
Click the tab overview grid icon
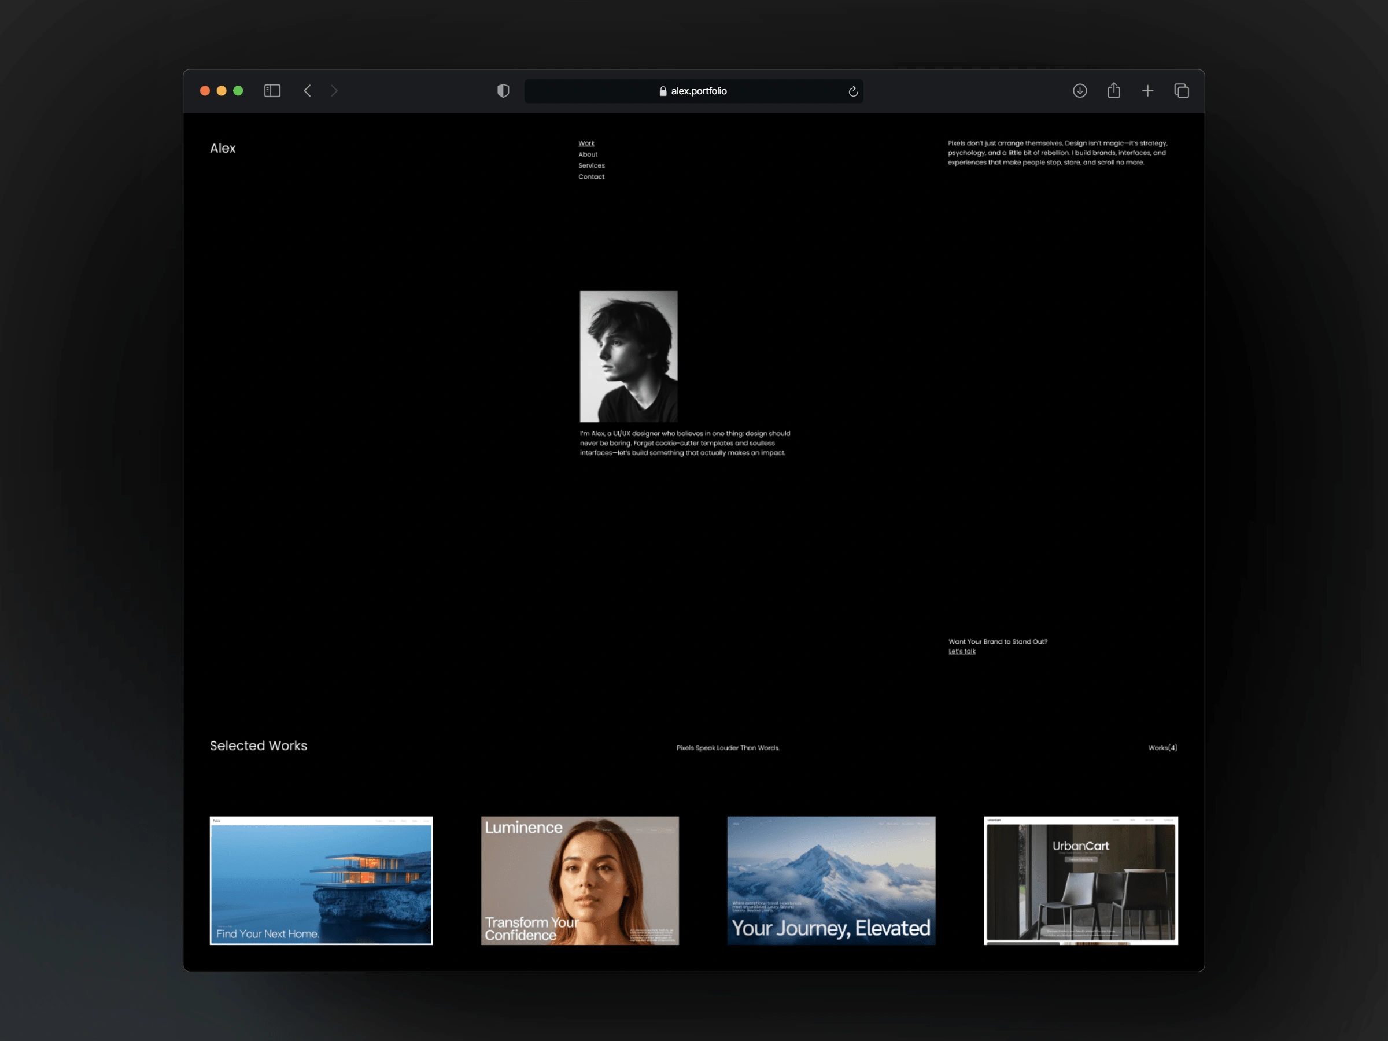point(1180,90)
